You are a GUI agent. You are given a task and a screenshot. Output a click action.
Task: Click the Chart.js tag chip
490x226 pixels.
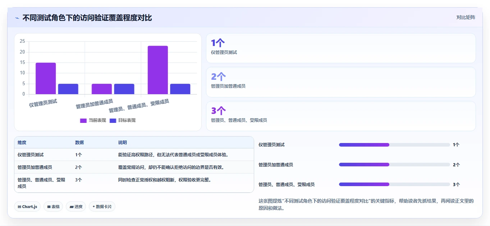click(x=28, y=207)
